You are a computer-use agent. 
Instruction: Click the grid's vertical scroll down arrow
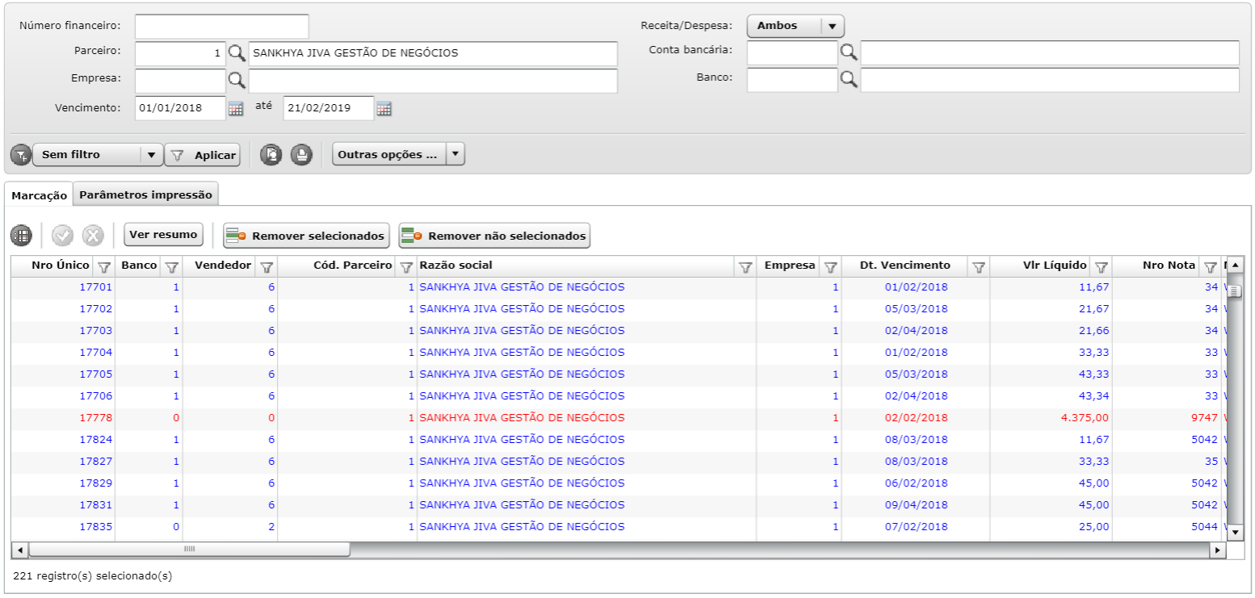(x=1235, y=533)
